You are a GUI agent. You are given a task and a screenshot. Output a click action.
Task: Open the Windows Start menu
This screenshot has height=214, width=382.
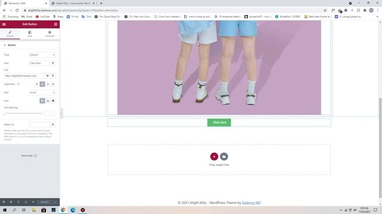pos(5,210)
